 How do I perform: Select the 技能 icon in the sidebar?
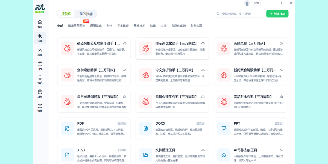click(40, 38)
